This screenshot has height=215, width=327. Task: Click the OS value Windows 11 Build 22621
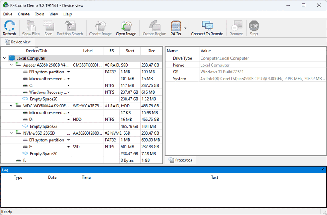(x=222, y=72)
